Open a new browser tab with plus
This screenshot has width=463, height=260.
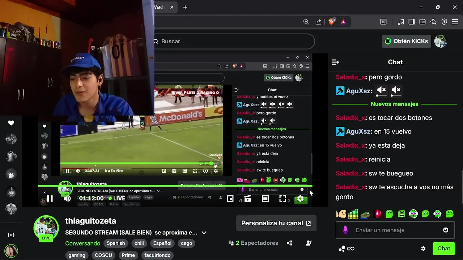185,7
